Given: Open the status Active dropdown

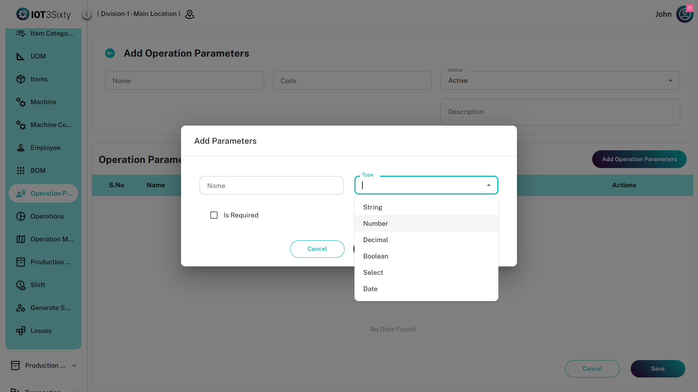Looking at the screenshot, I should coord(560,81).
